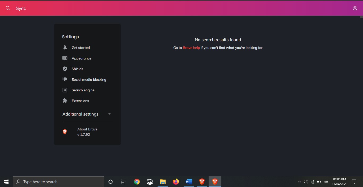
Task: Open Shields settings
Action: pos(78,69)
